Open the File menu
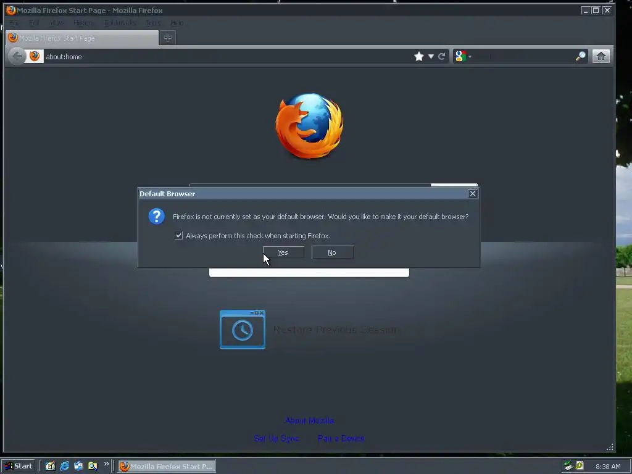The width and height of the screenshot is (632, 474). pos(15,23)
